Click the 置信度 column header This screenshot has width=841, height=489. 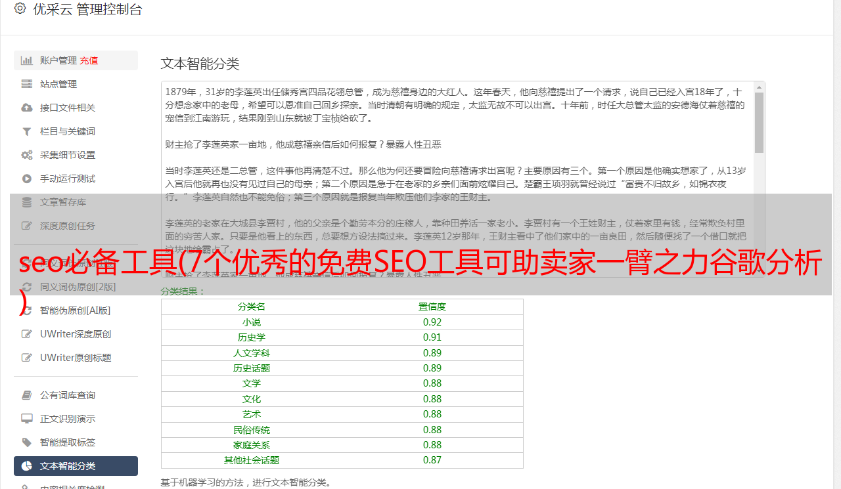[432, 307]
